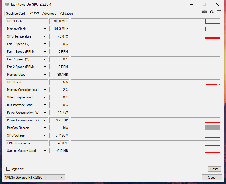Open System Memory Used dropdown
This screenshot has height=184, width=226.
coord(45,150)
